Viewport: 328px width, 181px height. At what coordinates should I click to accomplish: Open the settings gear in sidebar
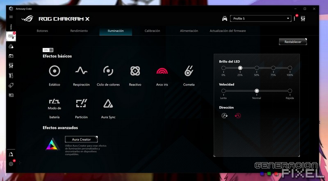point(11,164)
